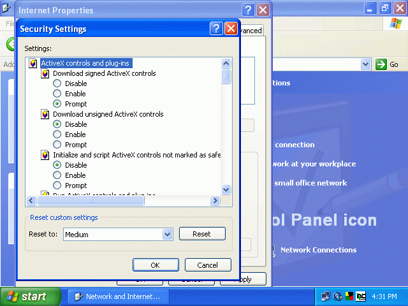This screenshot has height=306, width=408.
Task: Click the Windows flag logo in toolbar
Action: click(x=396, y=24)
